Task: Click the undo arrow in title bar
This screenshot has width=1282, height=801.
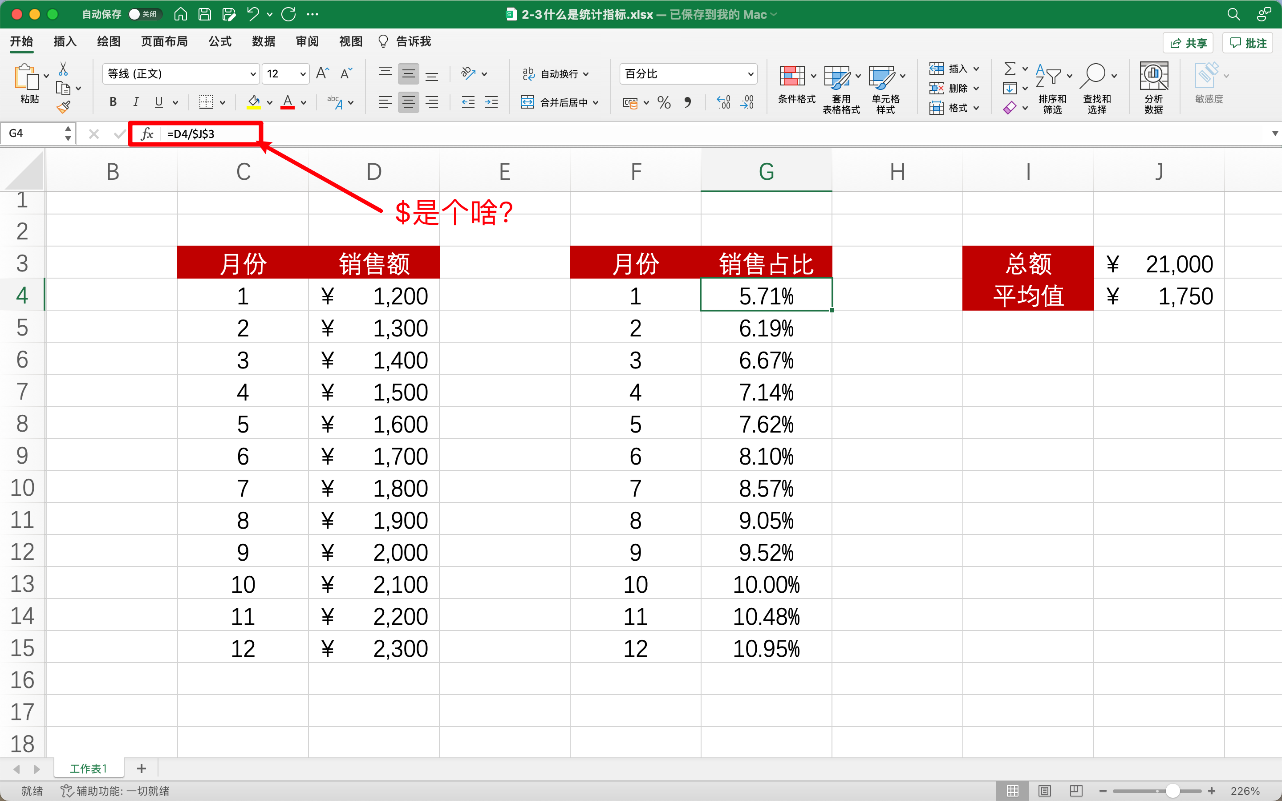Action: point(253,14)
